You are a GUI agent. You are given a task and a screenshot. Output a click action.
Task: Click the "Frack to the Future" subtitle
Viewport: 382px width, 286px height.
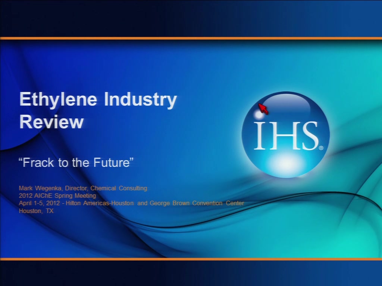point(76,162)
